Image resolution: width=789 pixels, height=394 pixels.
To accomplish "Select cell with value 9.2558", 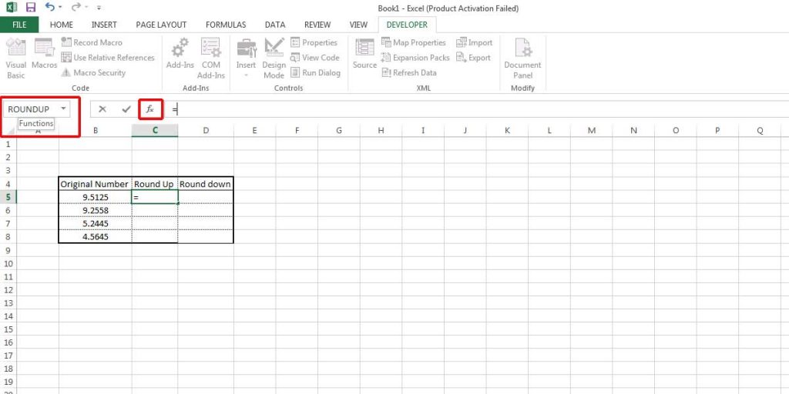I will (x=96, y=210).
